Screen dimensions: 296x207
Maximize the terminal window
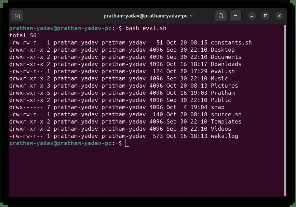(266, 16)
